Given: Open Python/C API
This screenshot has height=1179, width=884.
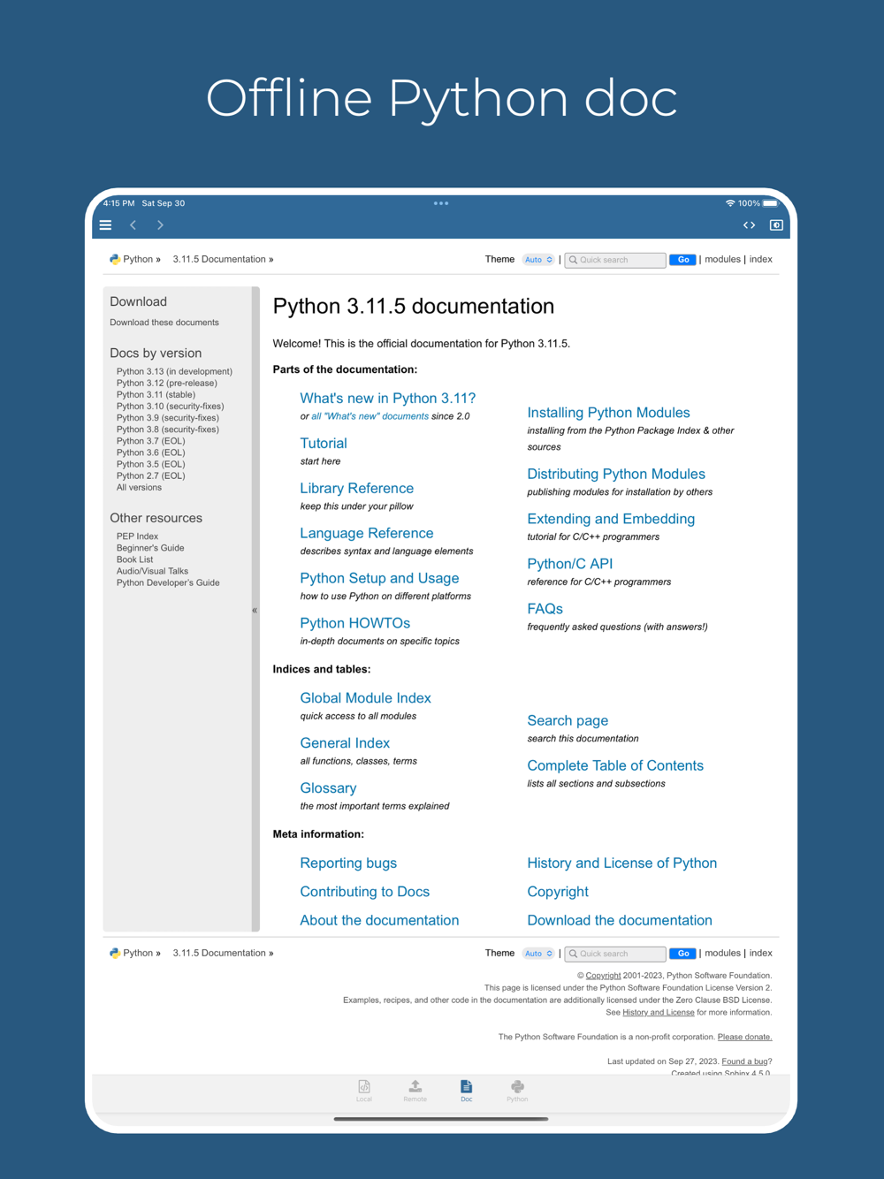Looking at the screenshot, I should pyautogui.click(x=569, y=564).
